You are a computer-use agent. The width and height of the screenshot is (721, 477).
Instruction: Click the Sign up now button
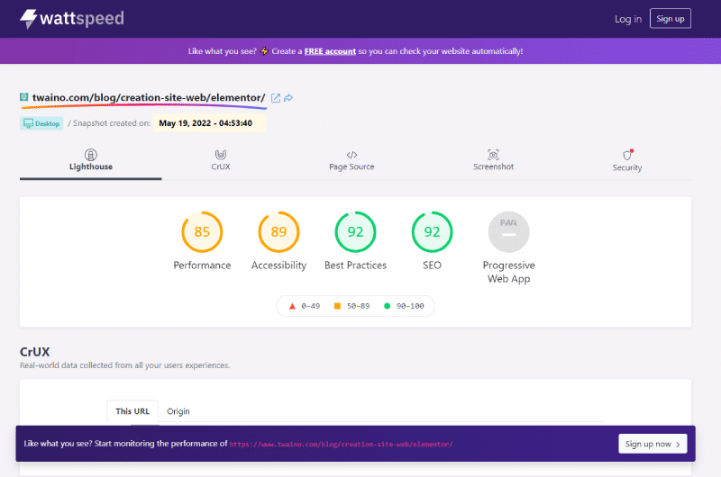[x=653, y=444]
